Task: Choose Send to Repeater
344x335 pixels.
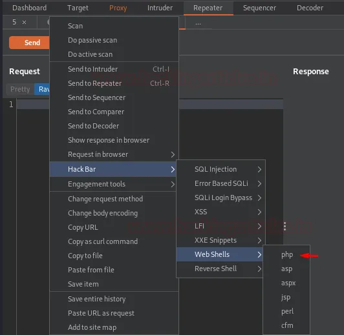Action: click(114, 83)
